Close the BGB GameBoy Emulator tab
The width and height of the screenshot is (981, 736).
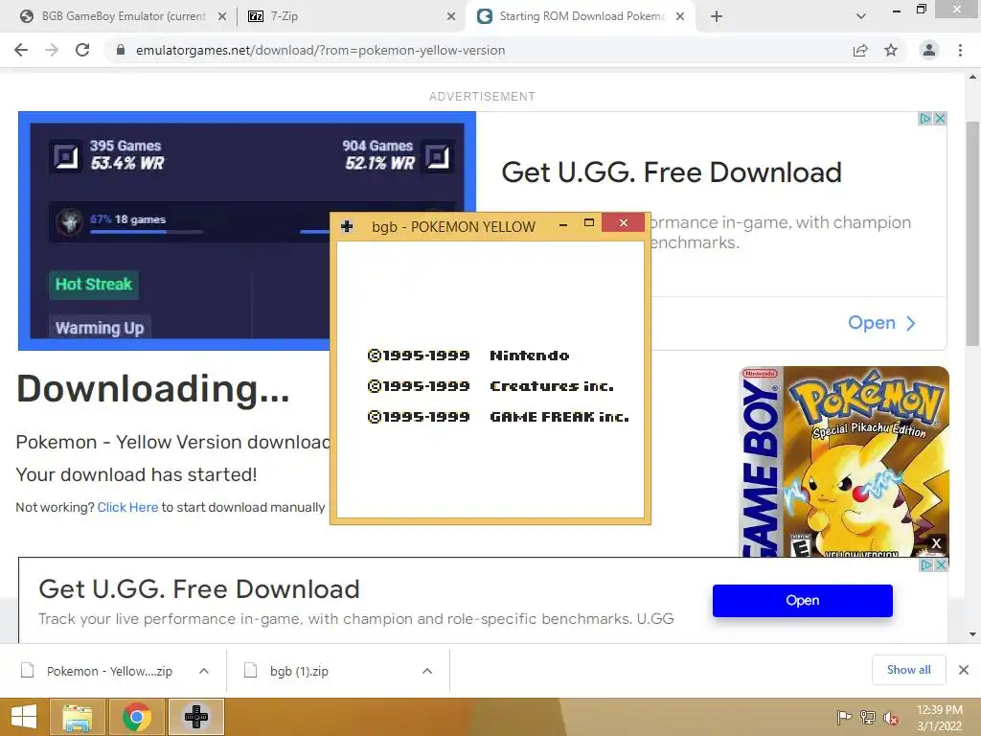222,16
